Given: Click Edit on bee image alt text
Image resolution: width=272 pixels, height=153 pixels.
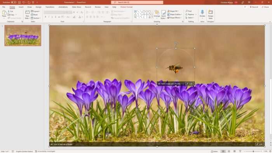Looking at the screenshot, I should click(190, 84).
